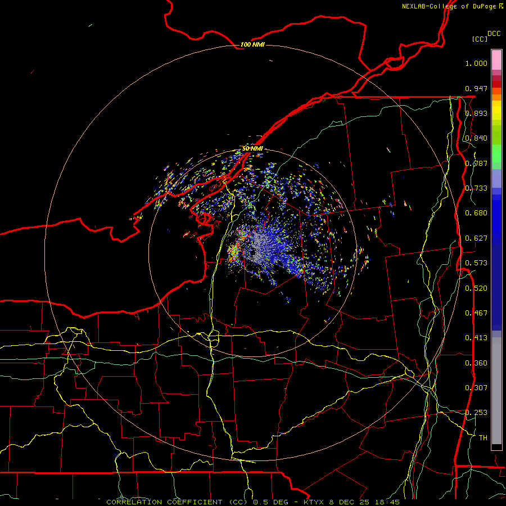Viewport: 506px width, 506px height.
Task: Click the 0.253 legend value
Action: coord(476,413)
